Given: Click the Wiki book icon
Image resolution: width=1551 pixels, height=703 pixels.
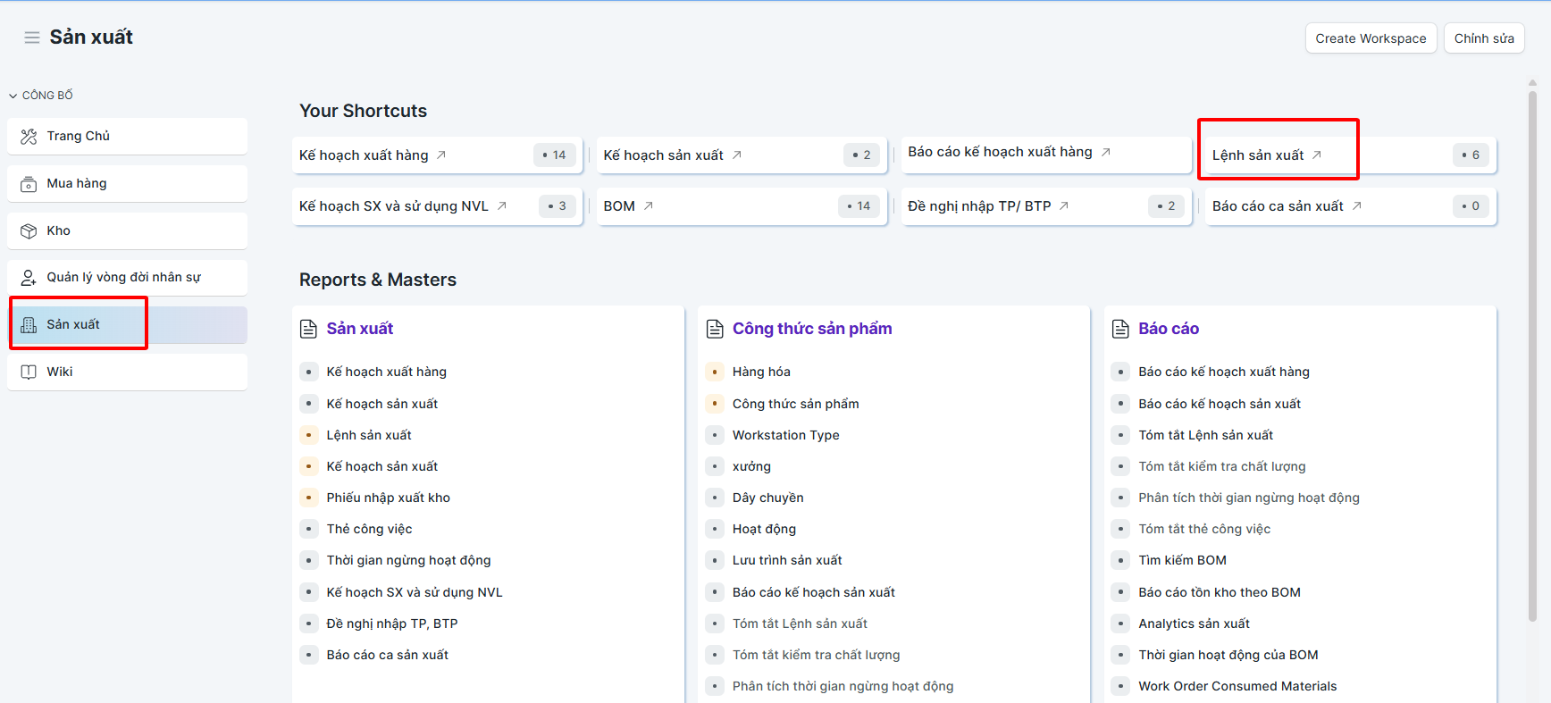Looking at the screenshot, I should coord(29,372).
